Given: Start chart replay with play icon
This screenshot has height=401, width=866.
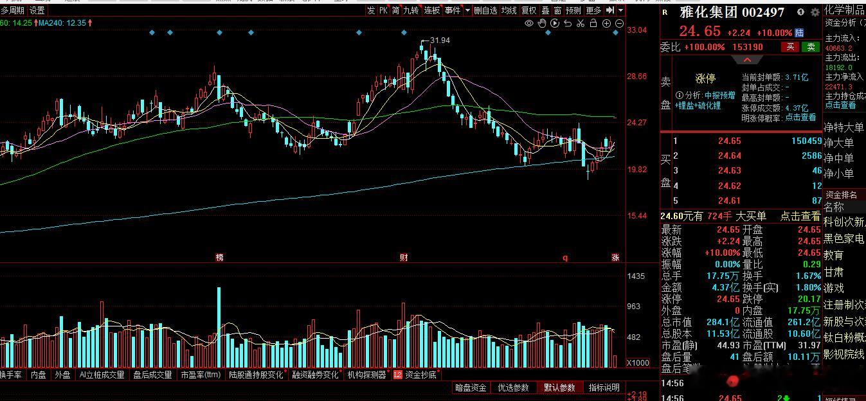Looking at the screenshot, I should point(555,23).
